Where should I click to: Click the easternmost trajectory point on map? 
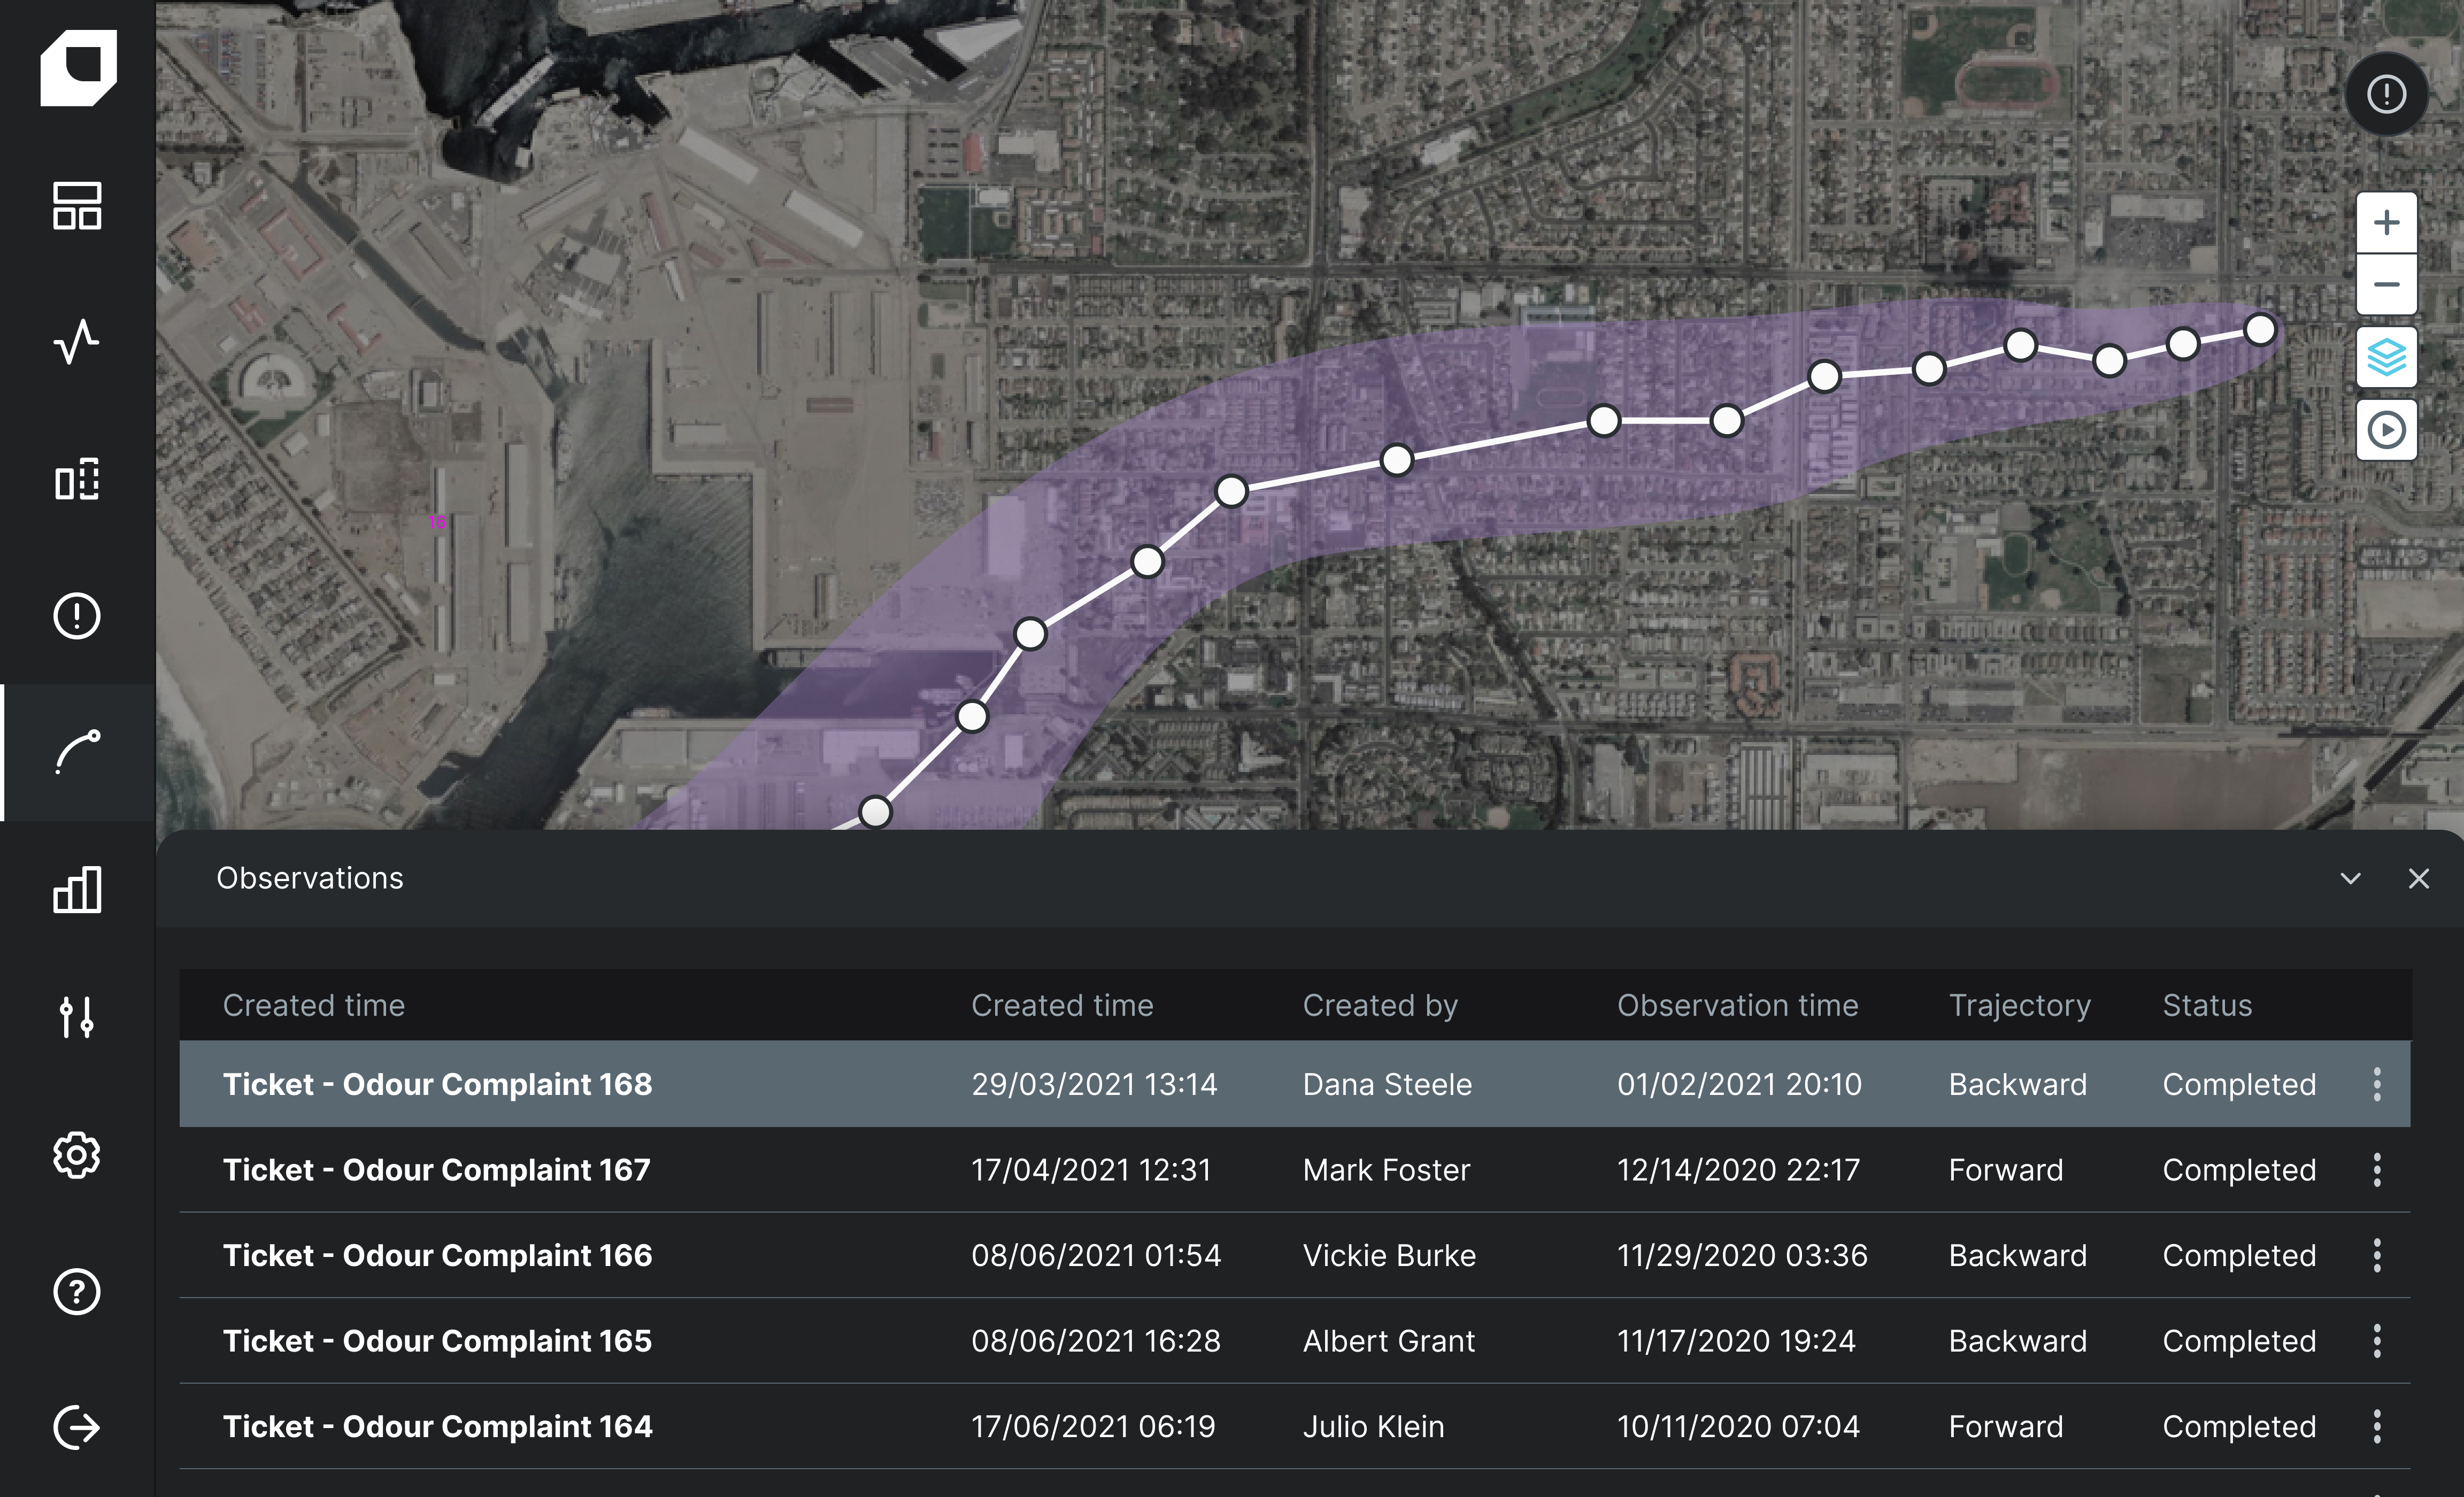tap(2260, 330)
